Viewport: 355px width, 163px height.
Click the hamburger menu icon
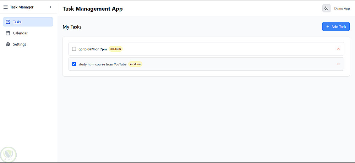click(6, 7)
